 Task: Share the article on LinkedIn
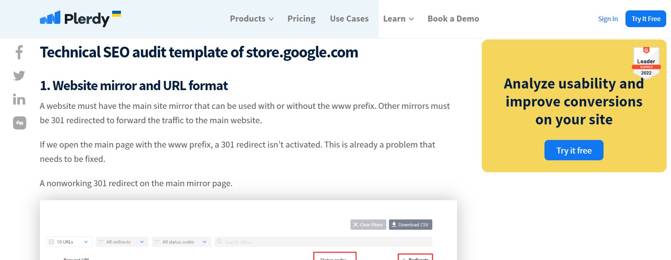(19, 99)
